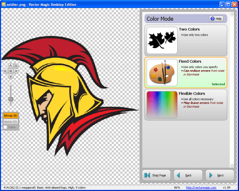Click the zoom-to-fit icon beside the up arrow
This screenshot has height=191, width=239.
coord(16,66)
